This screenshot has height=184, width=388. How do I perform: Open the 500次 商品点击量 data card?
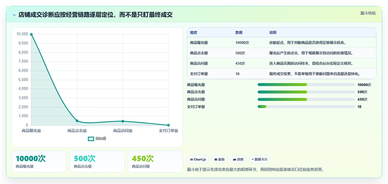click(x=97, y=161)
